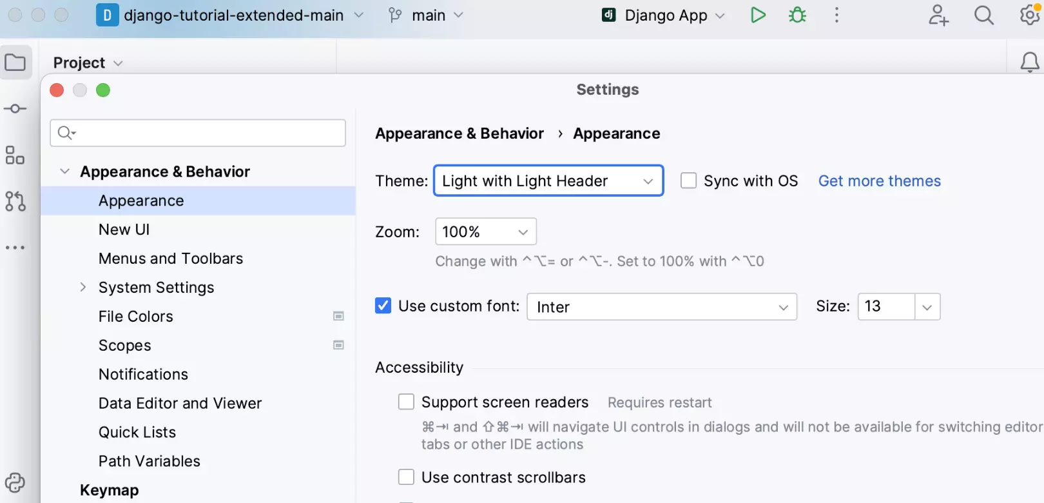Click the settings search field
Image resolution: width=1044 pixels, height=503 pixels.
click(198, 133)
